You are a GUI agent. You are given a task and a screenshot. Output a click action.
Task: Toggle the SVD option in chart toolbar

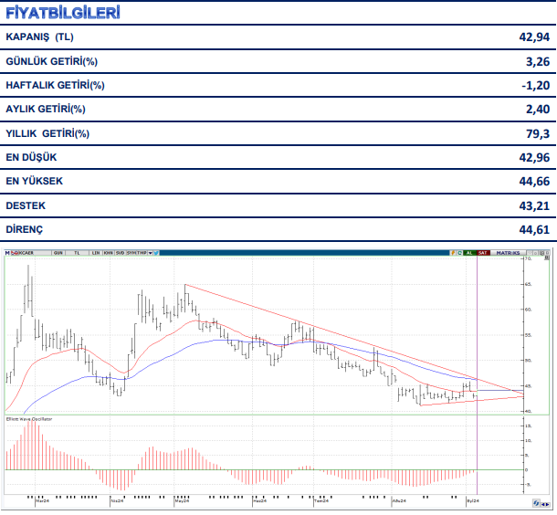121,252
